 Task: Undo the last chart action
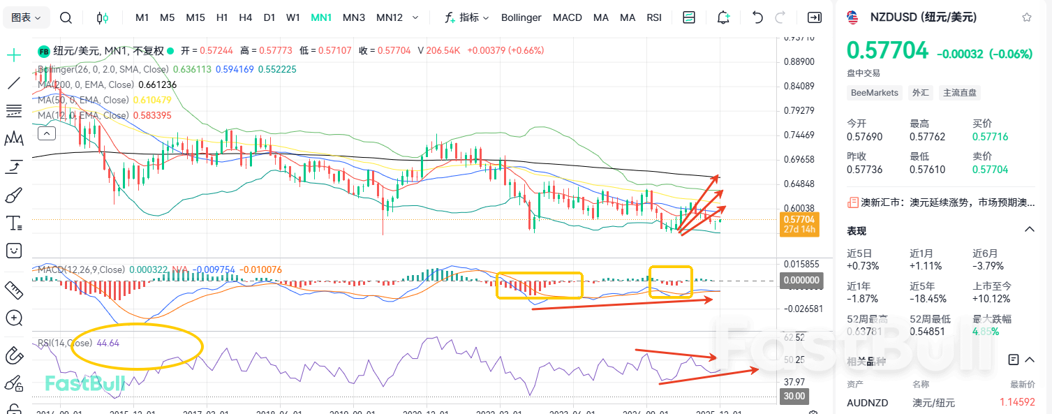click(x=757, y=17)
